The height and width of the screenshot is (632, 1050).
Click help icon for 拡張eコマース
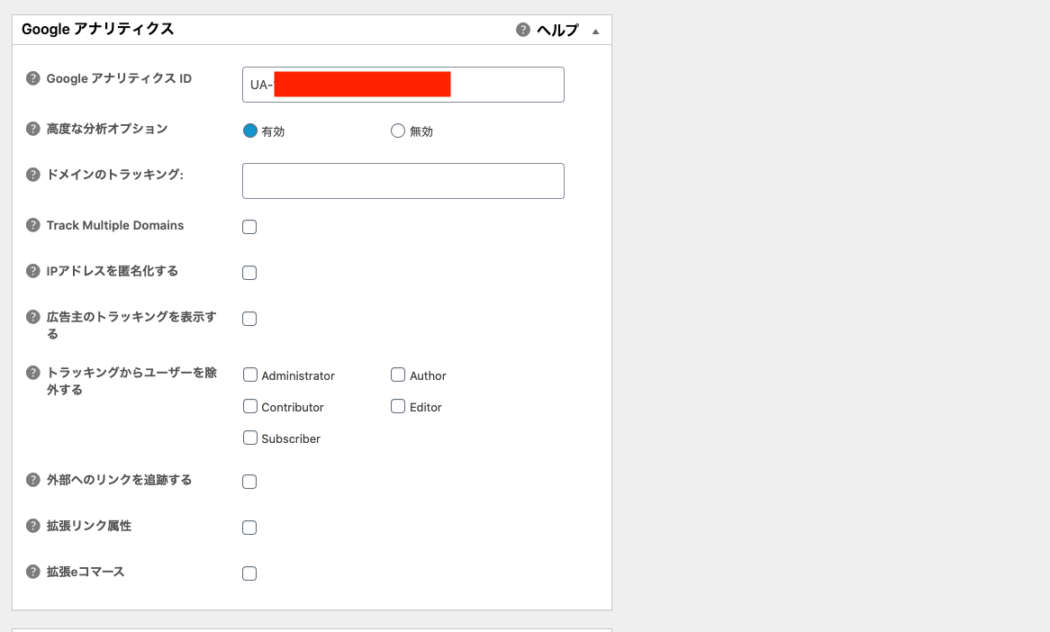32,572
